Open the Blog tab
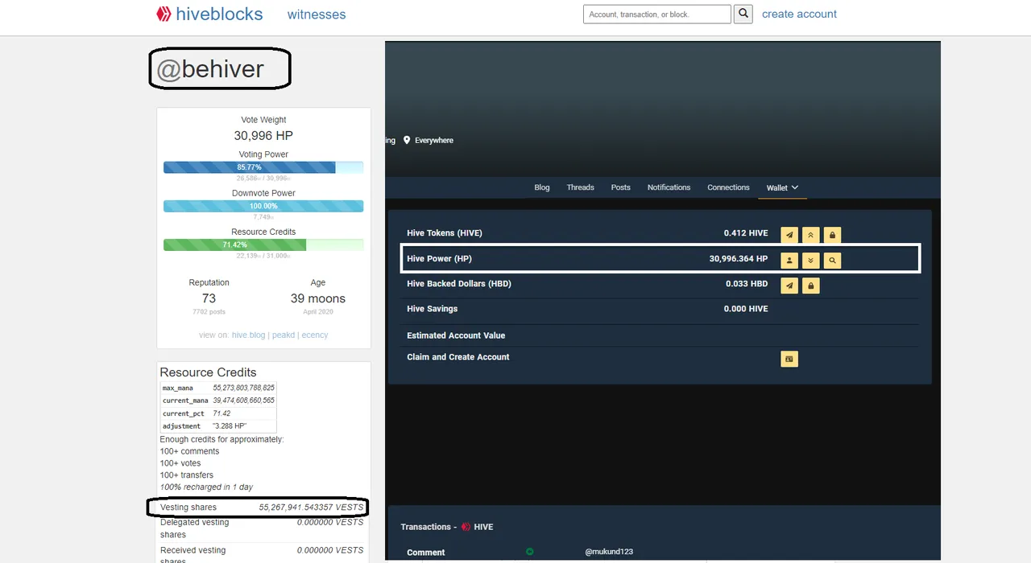 [x=542, y=187]
